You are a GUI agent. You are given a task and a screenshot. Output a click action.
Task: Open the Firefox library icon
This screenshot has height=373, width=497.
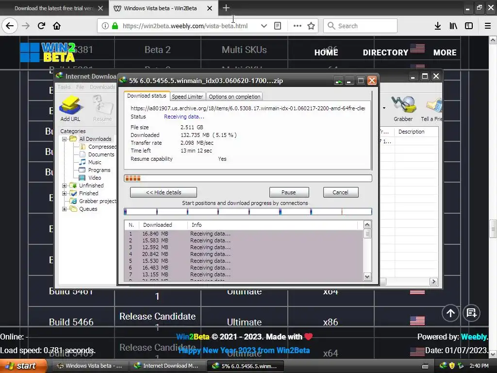click(x=453, y=26)
